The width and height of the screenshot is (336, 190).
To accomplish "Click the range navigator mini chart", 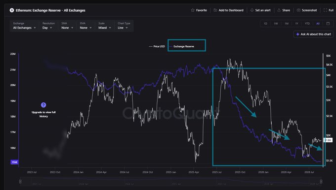I will [170, 182].
